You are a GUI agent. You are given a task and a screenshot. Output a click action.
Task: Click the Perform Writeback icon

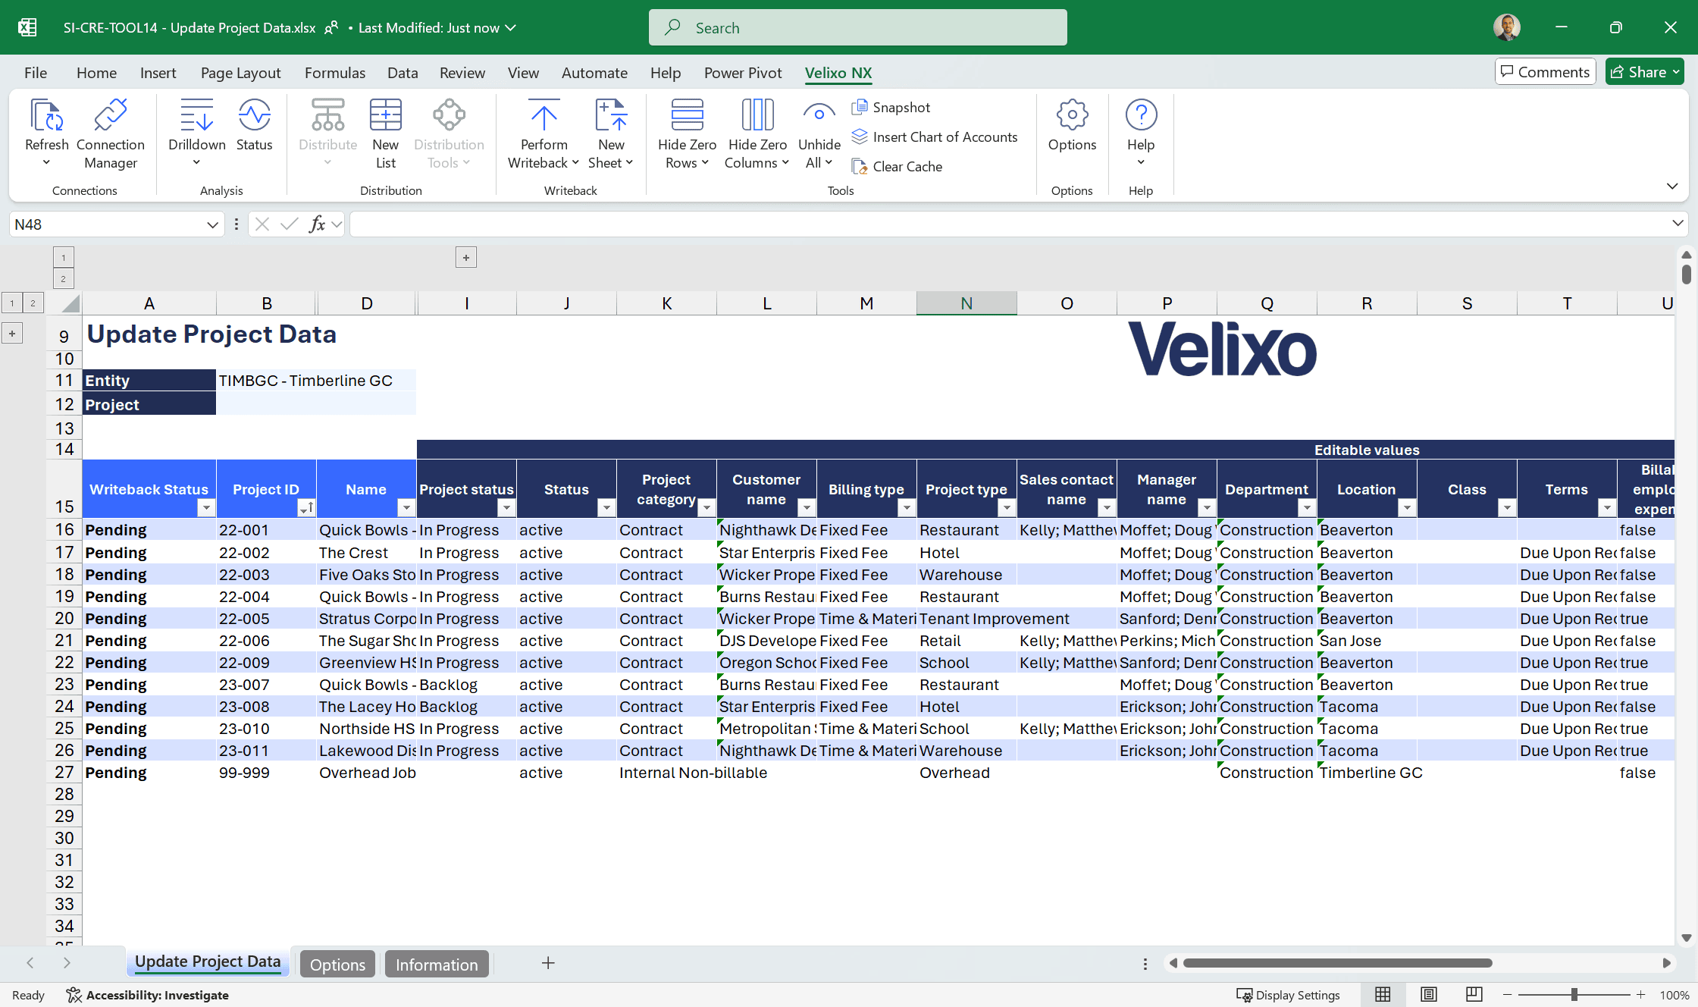[544, 115]
